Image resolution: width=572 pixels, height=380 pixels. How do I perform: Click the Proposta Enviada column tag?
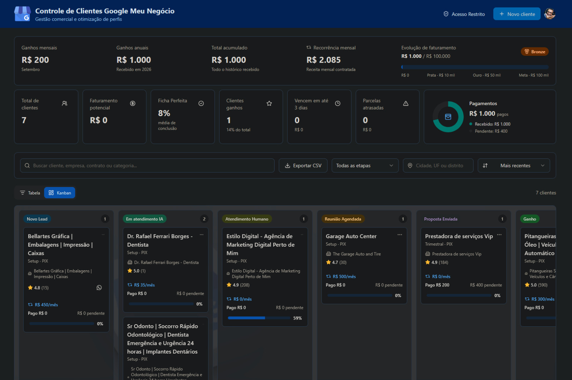pos(441,219)
